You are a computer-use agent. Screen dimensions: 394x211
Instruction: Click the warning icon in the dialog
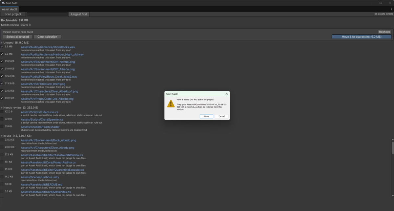pyautogui.click(x=171, y=104)
